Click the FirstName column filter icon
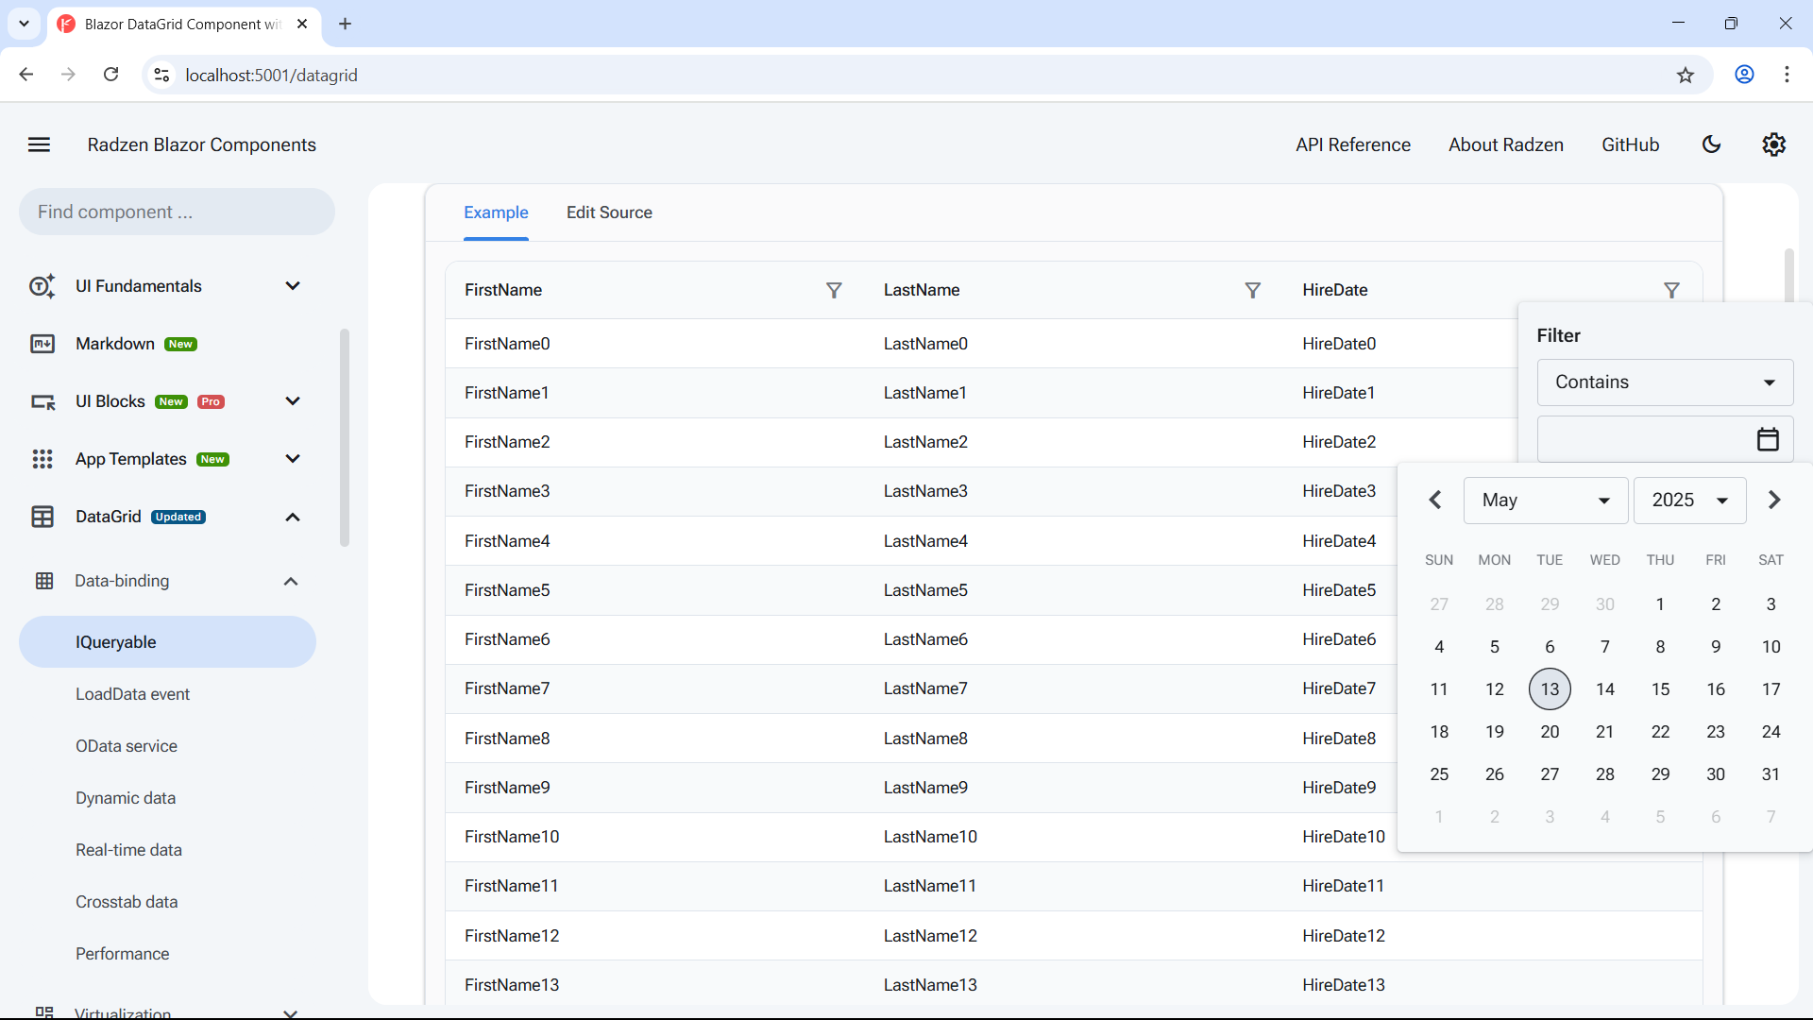Viewport: 1813px width, 1020px height. coord(834,290)
